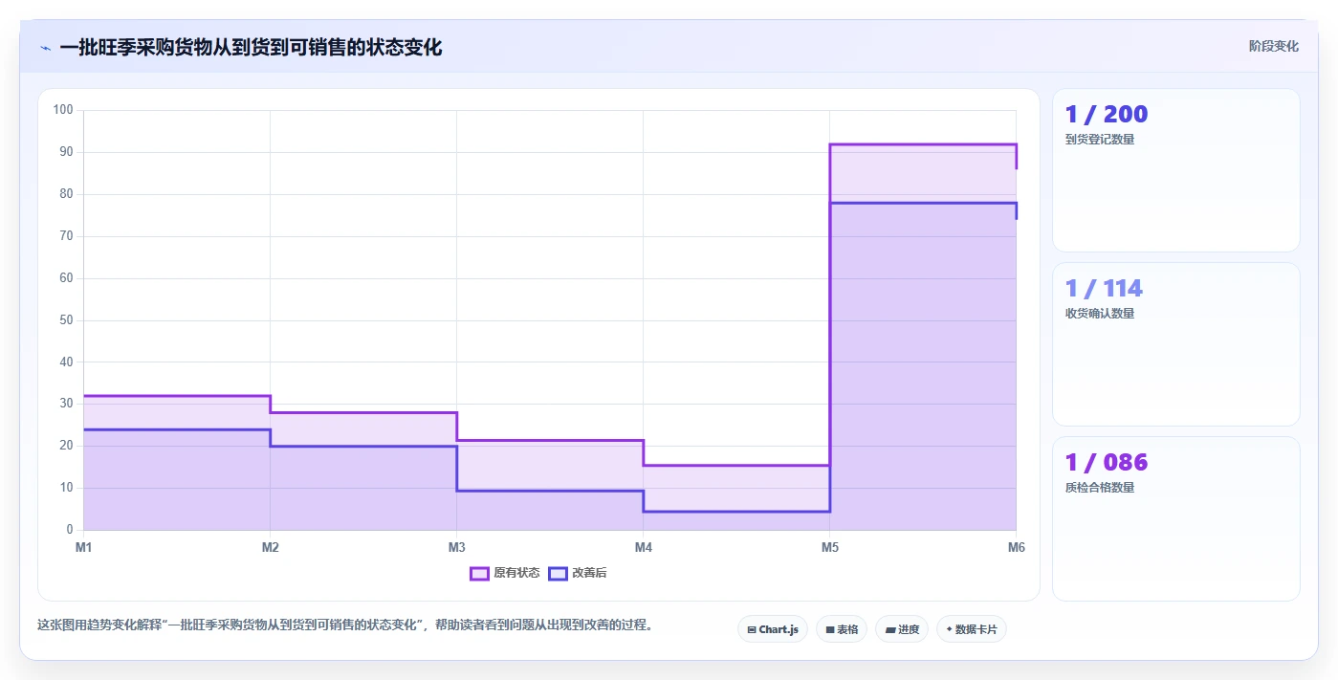Viewport: 1338px width, 680px height.
Task: Click the value 1 / 114
Action: point(1104,289)
